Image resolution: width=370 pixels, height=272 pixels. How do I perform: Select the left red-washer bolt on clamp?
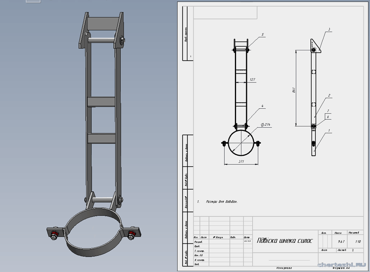click(x=54, y=233)
